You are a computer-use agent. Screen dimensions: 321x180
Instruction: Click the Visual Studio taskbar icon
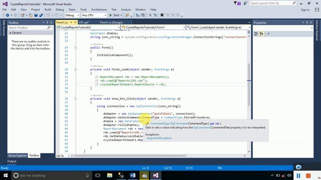click(x=155, y=175)
